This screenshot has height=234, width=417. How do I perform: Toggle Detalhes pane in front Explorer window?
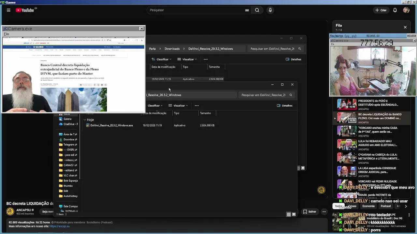click(x=285, y=106)
